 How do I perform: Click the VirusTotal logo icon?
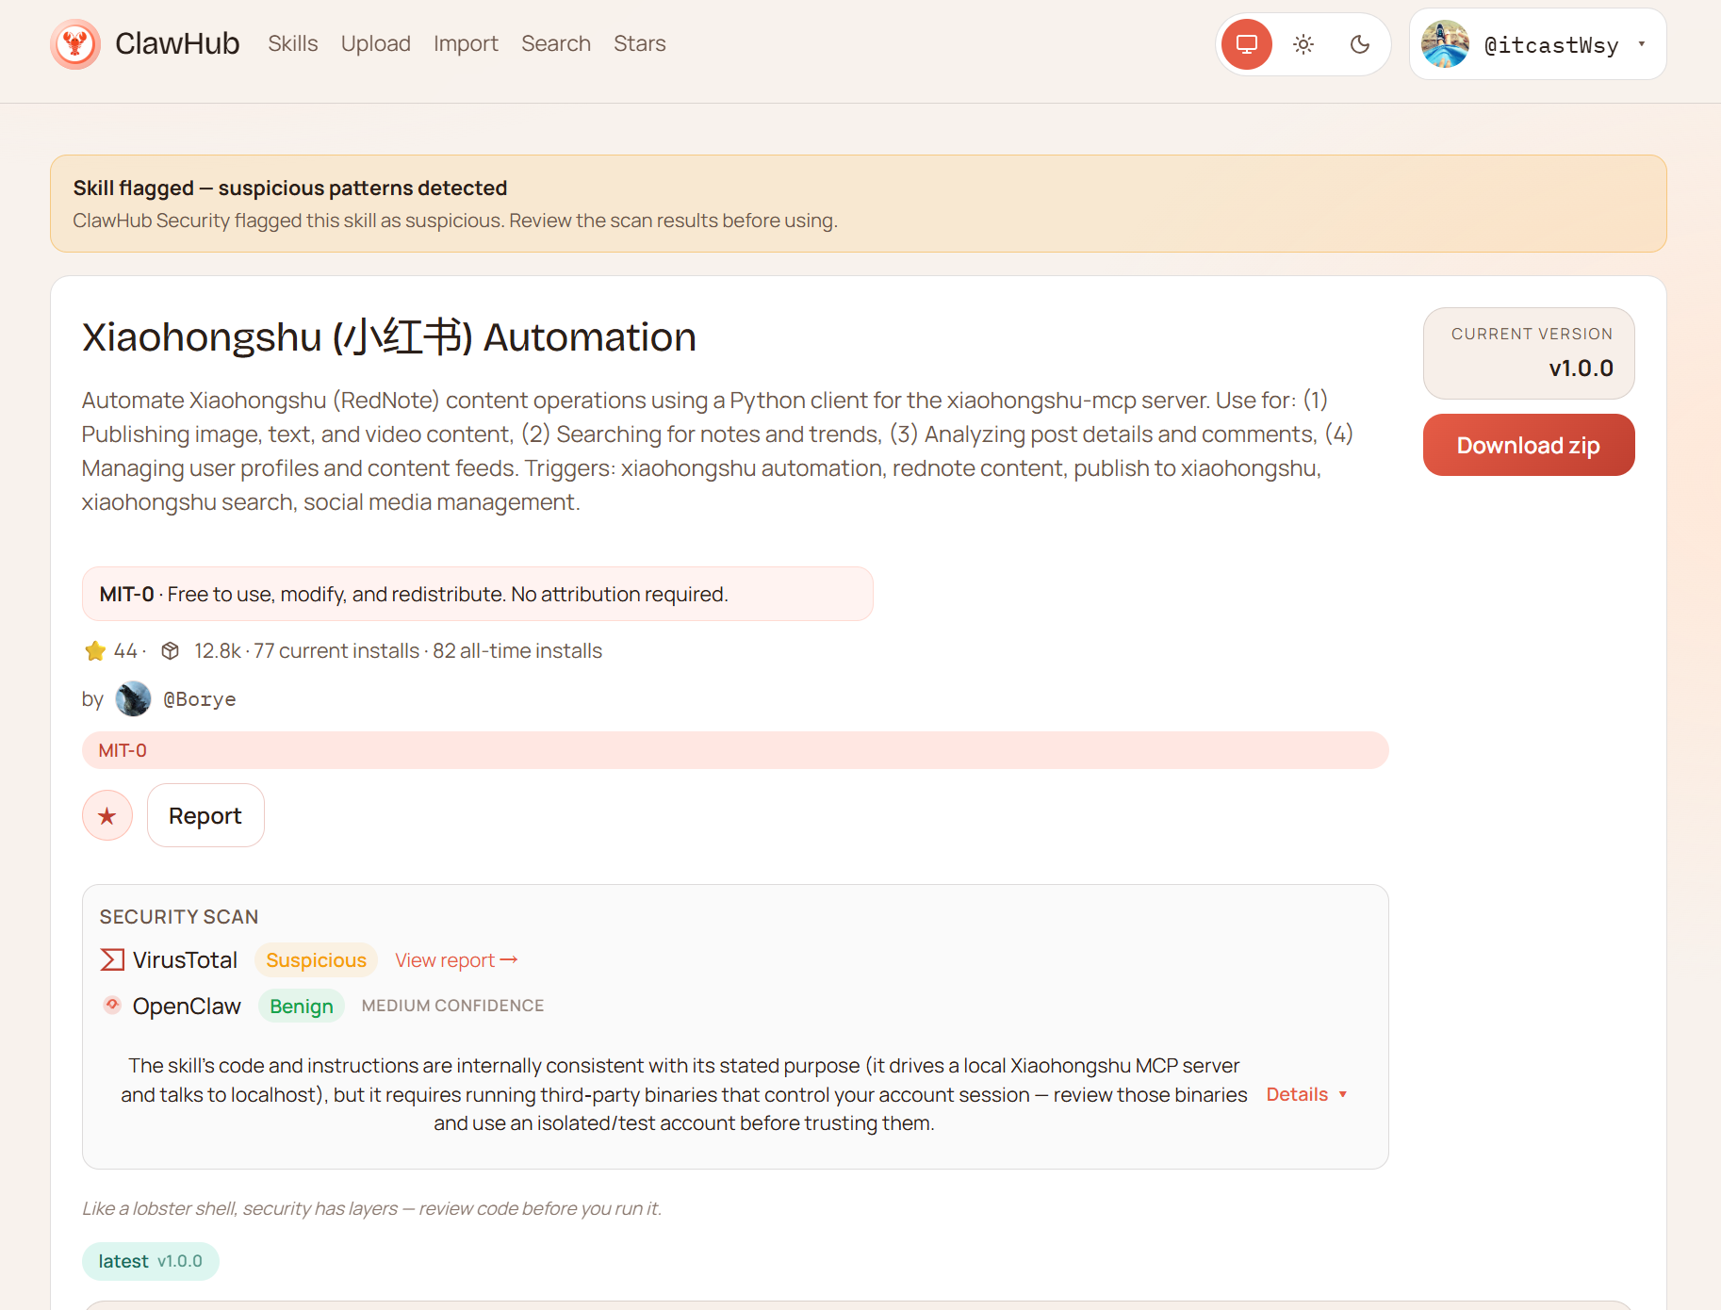[112, 959]
